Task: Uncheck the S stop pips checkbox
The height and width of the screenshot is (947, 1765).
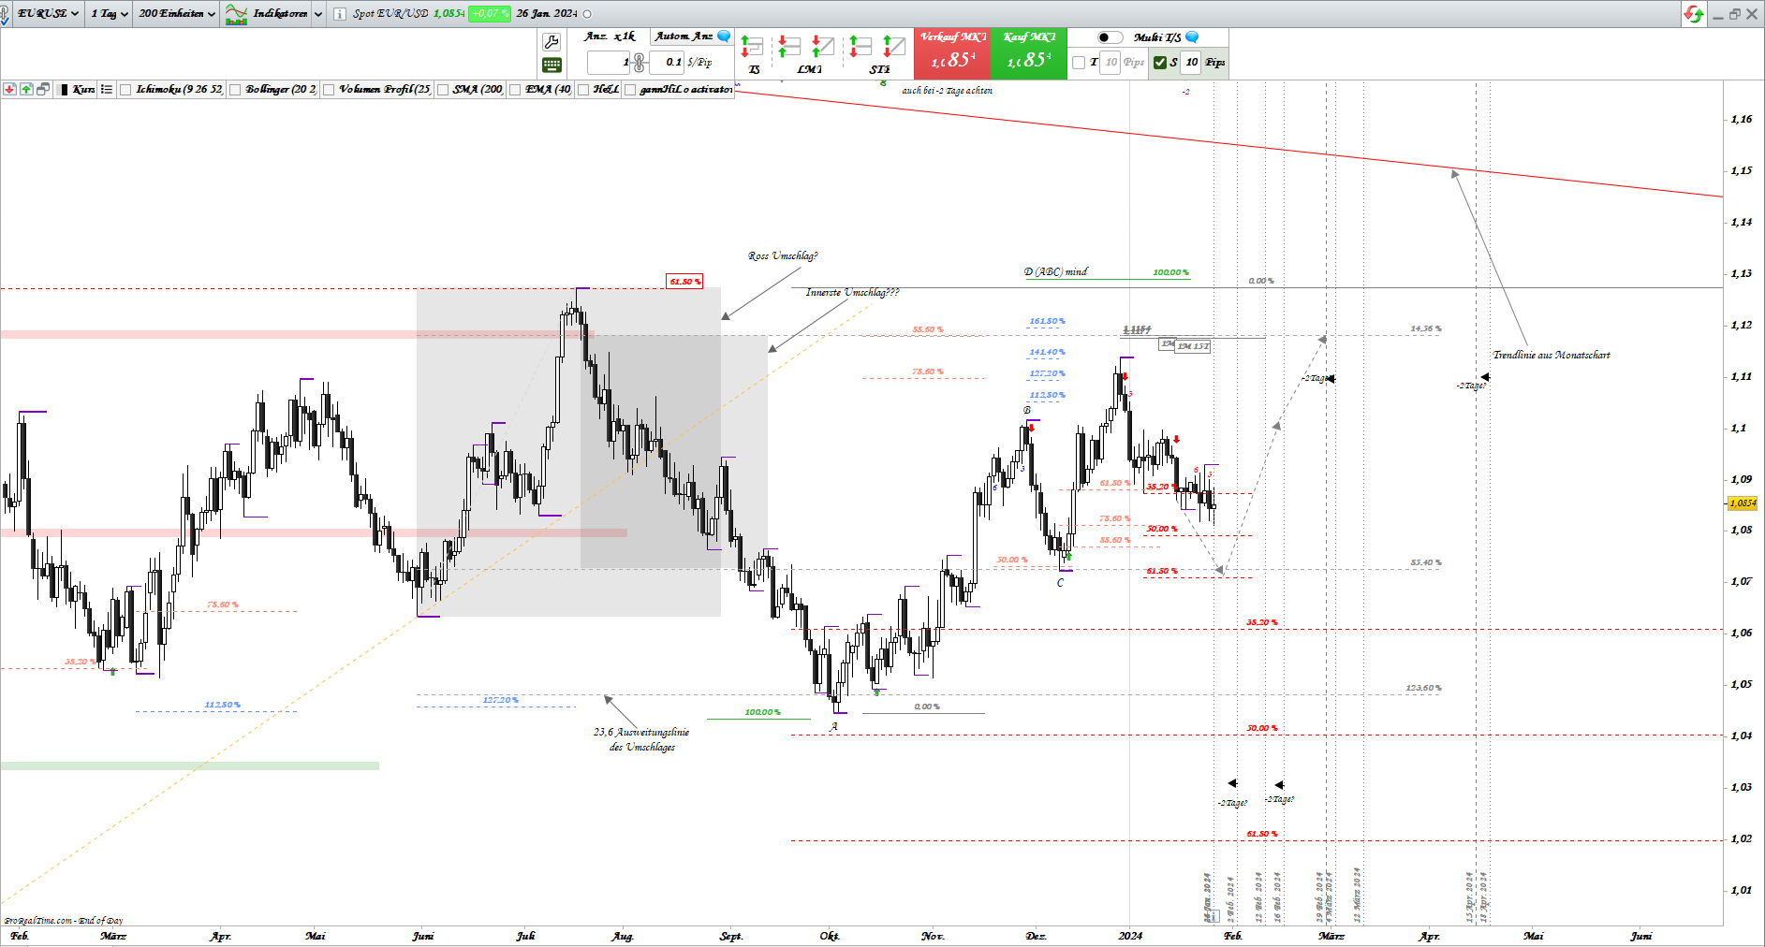Action: tap(1160, 63)
